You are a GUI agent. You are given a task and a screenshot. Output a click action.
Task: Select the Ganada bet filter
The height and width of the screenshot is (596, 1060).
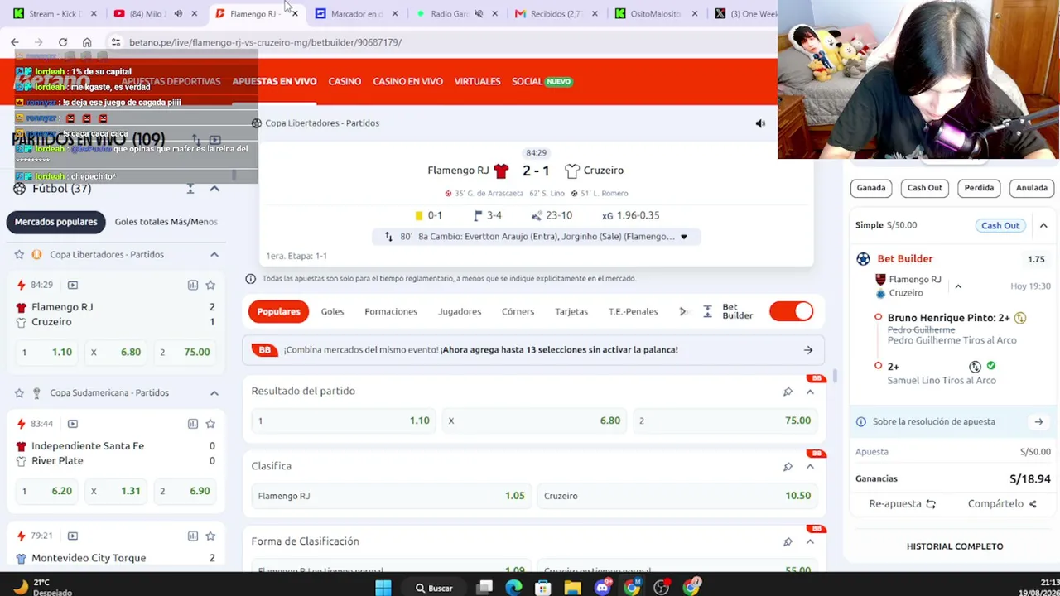click(871, 188)
